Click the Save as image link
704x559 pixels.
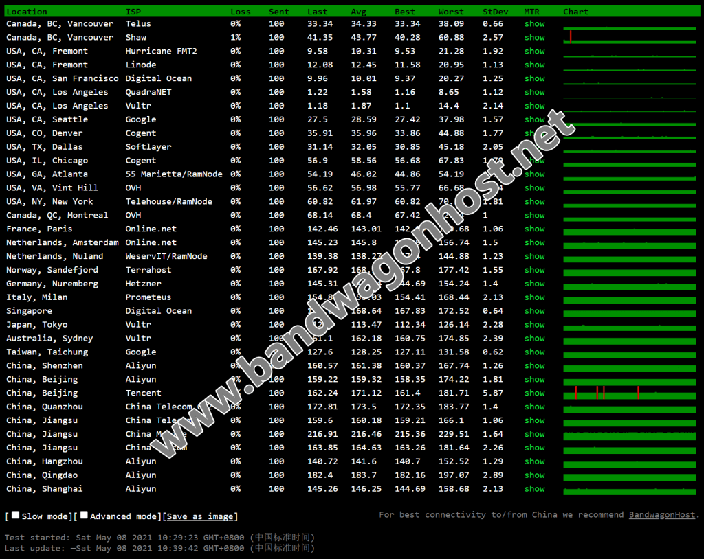(x=200, y=516)
